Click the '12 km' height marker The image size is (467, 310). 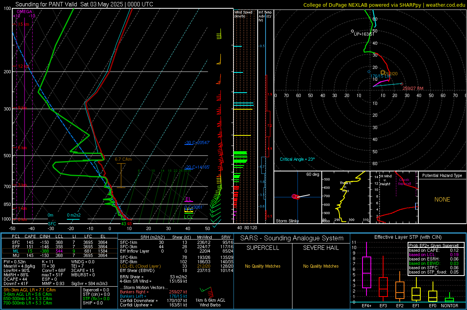point(23,66)
